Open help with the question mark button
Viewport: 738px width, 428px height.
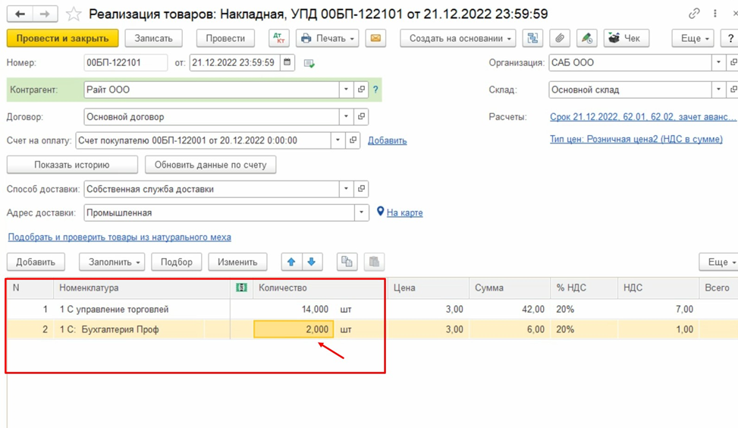730,38
